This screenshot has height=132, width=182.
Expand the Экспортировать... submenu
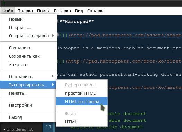tap(28, 85)
